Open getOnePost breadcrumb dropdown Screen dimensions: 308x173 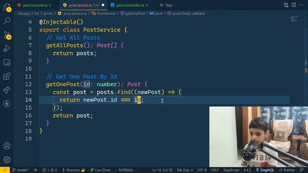133,13
